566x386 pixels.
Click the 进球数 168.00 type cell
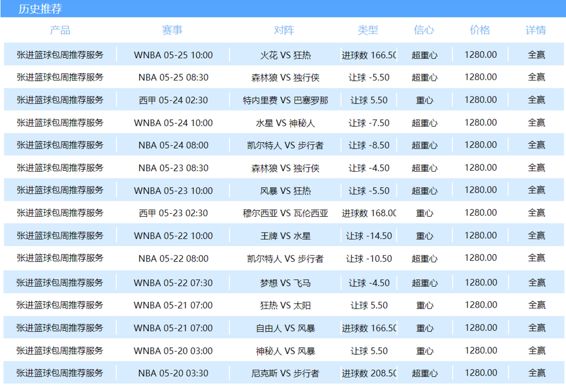pyautogui.click(x=369, y=213)
